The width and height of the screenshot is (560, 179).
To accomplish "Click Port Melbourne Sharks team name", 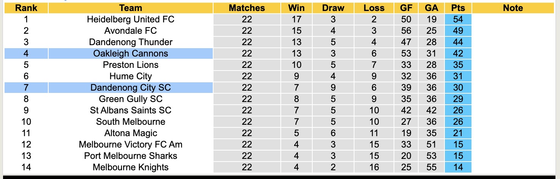I will click(130, 156).
